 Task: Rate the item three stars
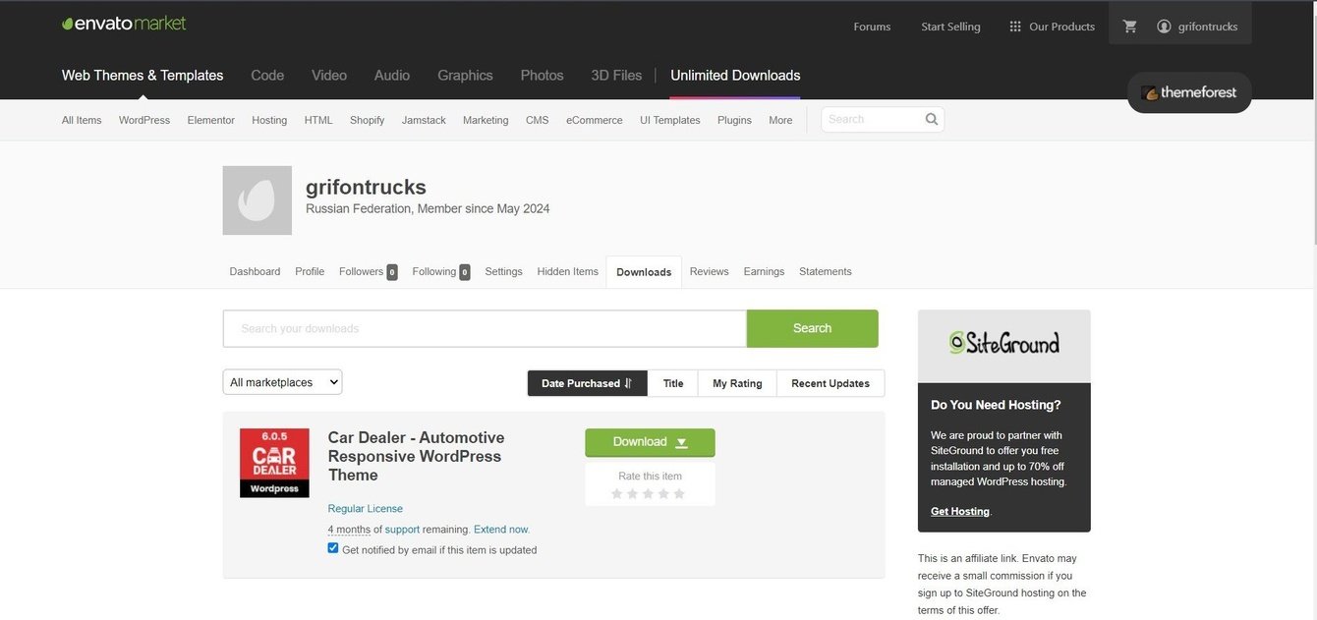pos(648,493)
